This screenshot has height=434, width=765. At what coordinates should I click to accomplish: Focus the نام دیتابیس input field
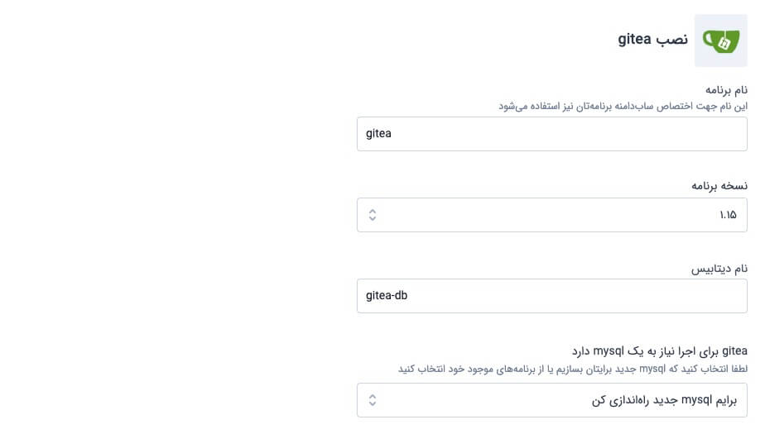551,296
